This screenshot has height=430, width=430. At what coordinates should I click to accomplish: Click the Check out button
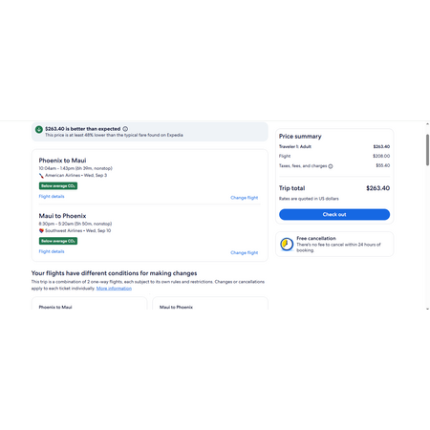coord(334,214)
